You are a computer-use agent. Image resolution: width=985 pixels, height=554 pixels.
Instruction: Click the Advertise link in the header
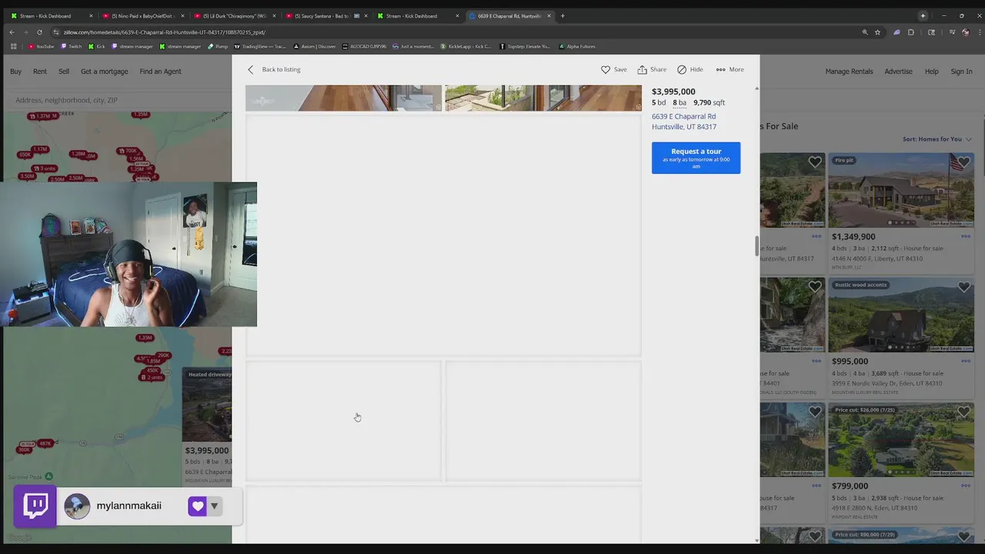pos(898,72)
